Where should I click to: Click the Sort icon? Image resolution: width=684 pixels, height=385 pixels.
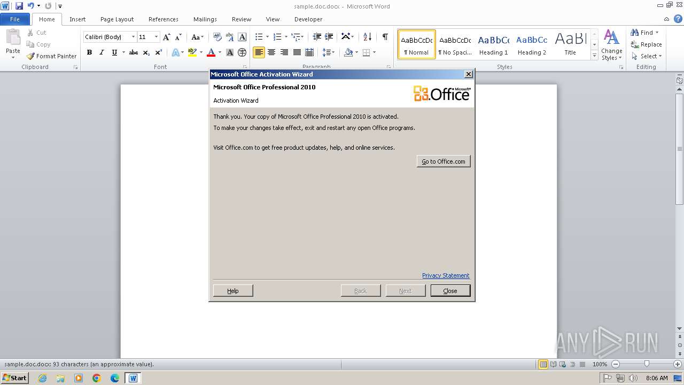pos(367,37)
